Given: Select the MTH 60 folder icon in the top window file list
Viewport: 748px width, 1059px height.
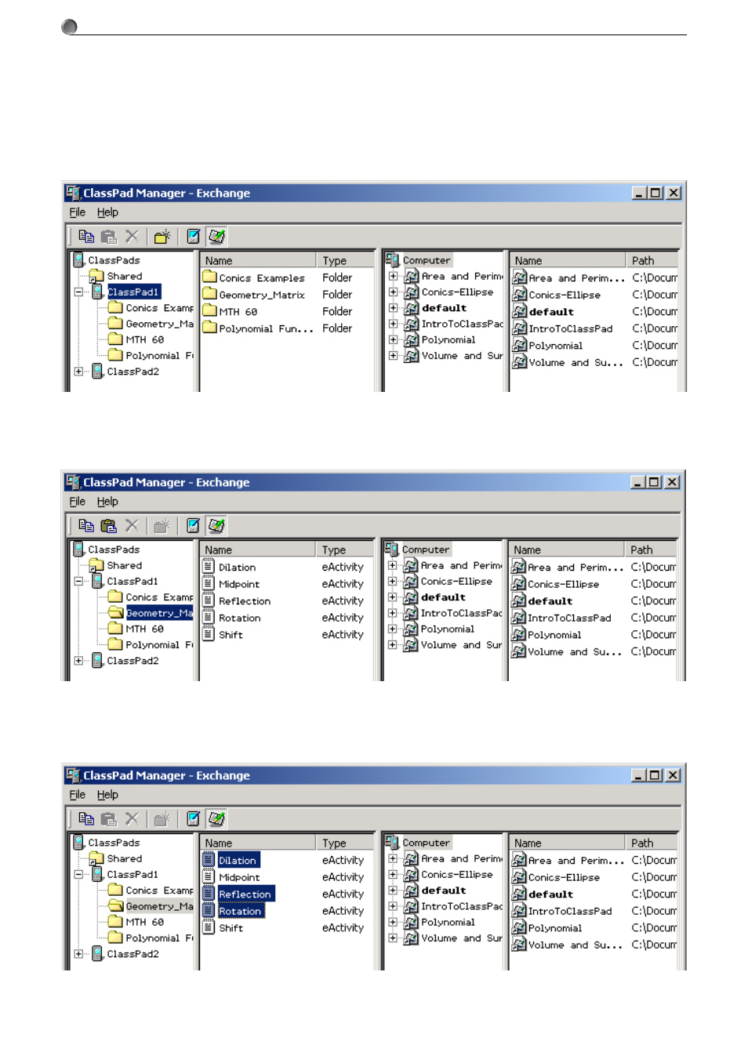Looking at the screenshot, I should tap(209, 310).
